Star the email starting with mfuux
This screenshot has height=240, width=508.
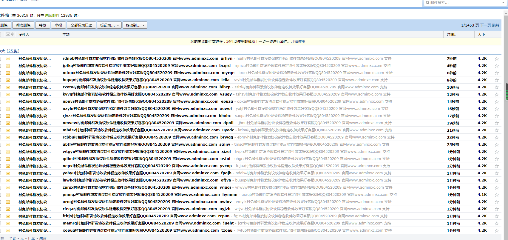(x=497, y=73)
